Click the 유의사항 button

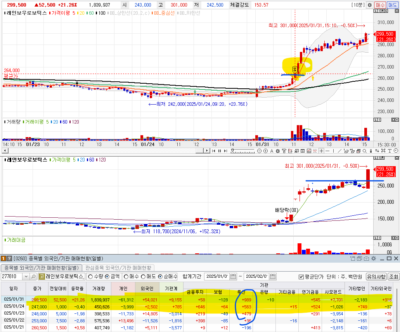coord(376,277)
